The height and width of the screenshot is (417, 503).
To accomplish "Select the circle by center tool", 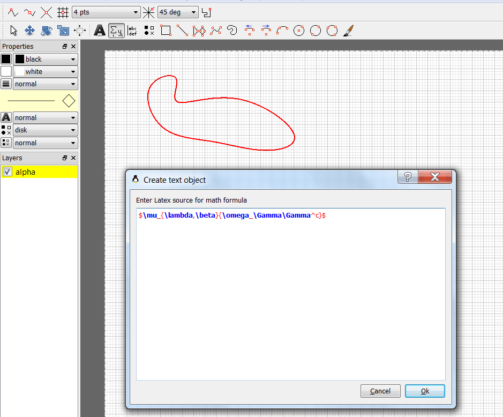I will click(x=298, y=31).
